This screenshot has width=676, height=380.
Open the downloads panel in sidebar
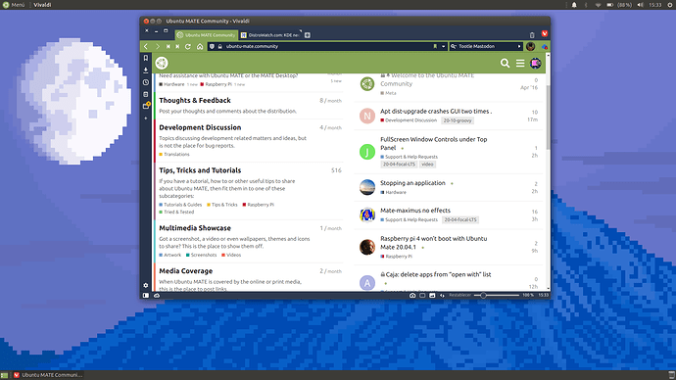[146, 70]
